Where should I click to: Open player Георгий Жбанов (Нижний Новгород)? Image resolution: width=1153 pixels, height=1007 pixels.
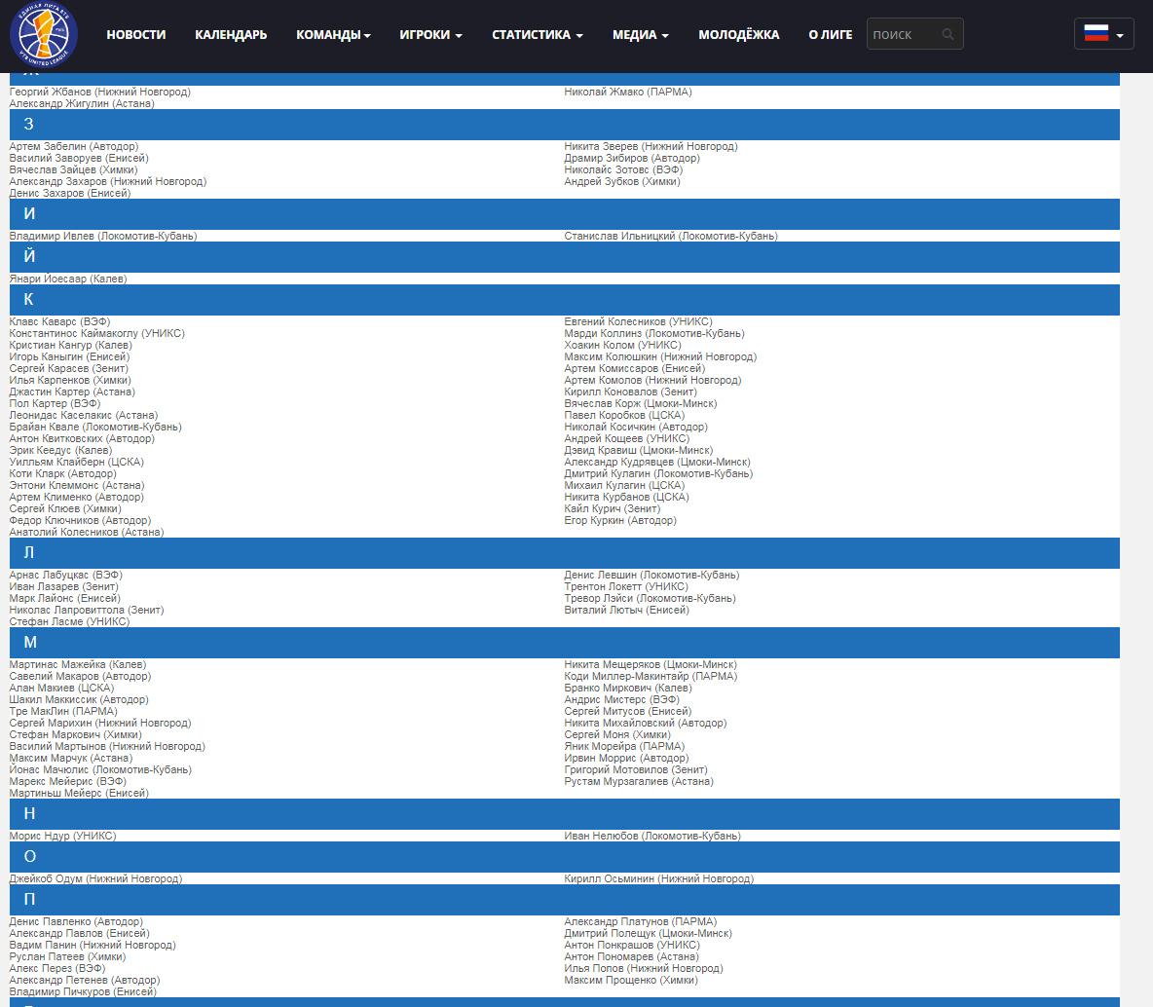click(x=100, y=92)
